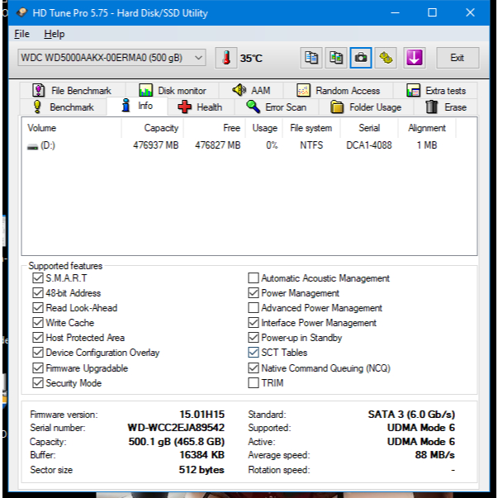This screenshot has width=498, height=498.
Task: Open the File menu
Action: (x=21, y=34)
